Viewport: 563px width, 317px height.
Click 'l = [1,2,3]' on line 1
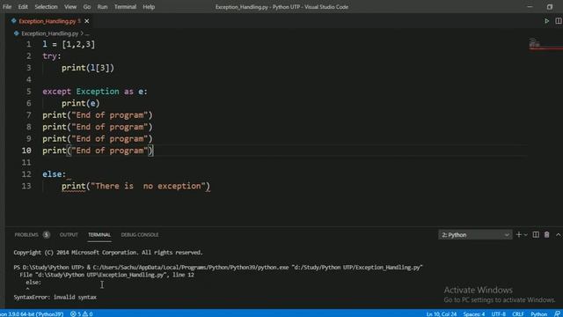pos(69,44)
